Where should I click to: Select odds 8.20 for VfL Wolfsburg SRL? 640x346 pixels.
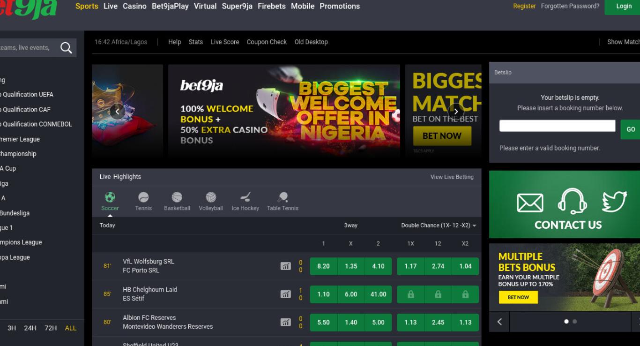click(323, 266)
